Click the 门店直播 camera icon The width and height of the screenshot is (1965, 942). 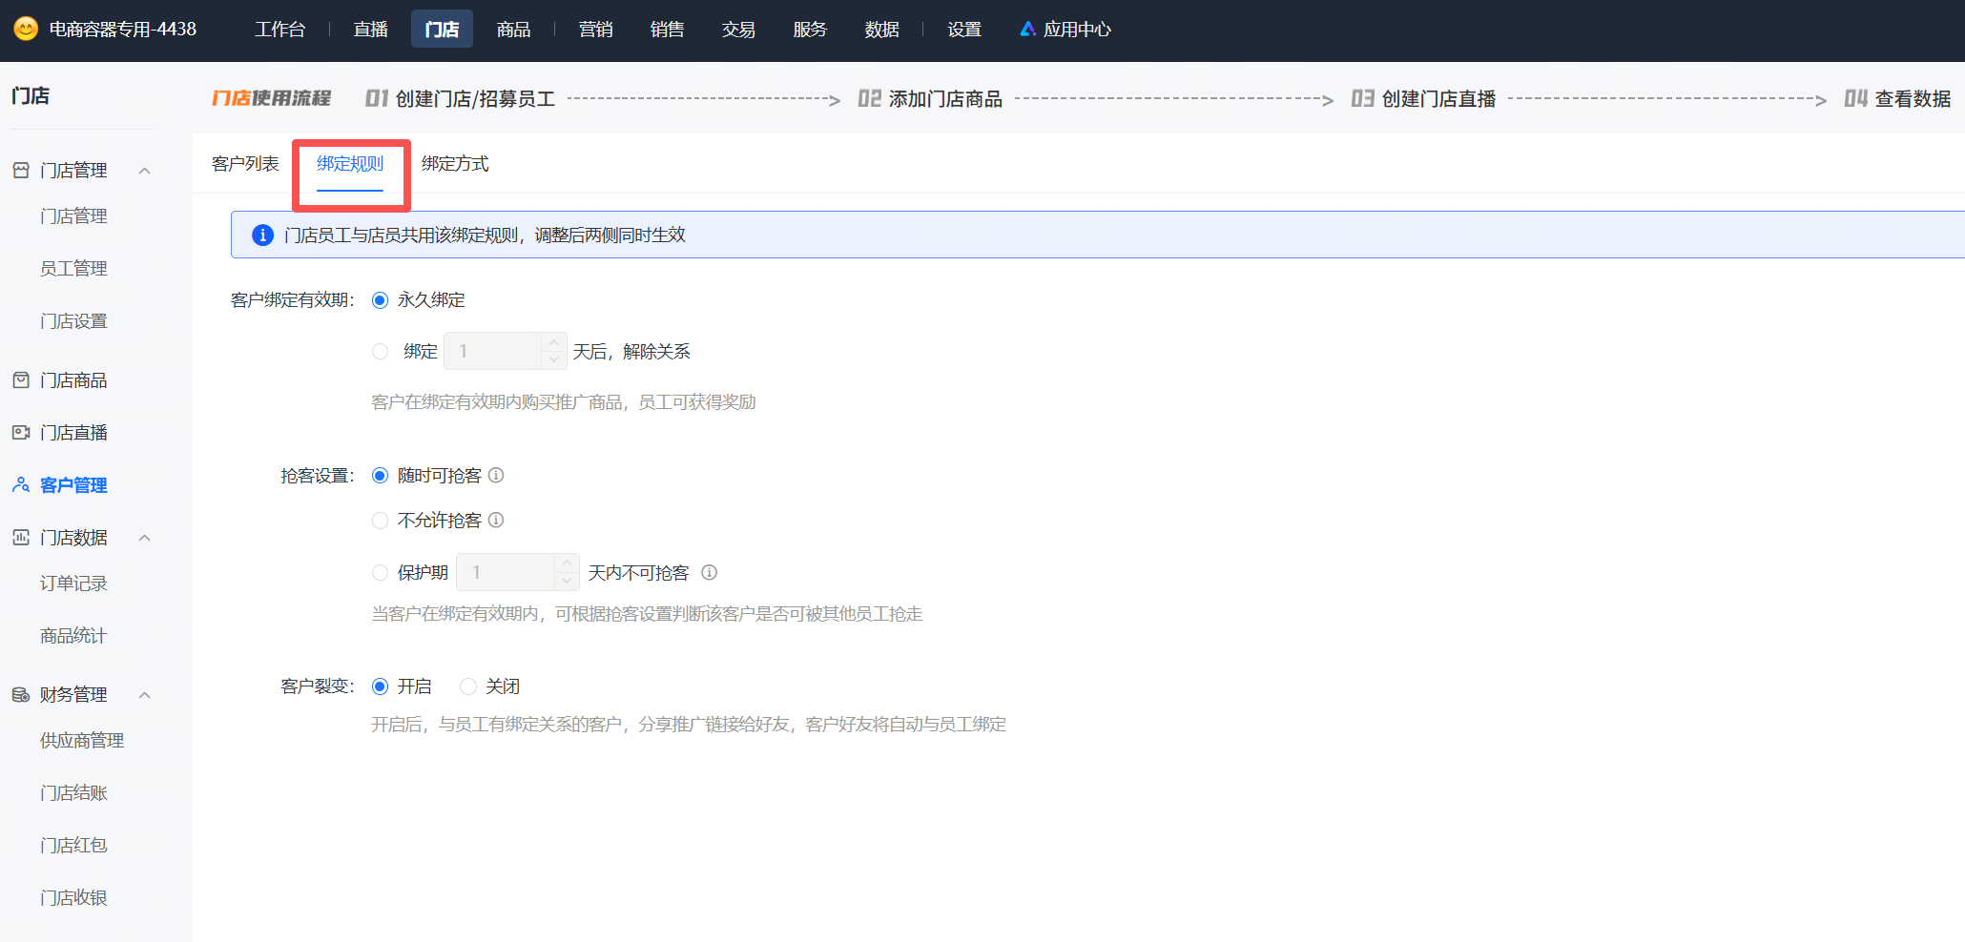point(21,433)
